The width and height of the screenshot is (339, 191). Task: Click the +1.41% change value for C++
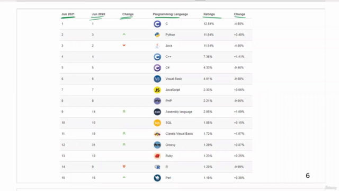coord(239,57)
